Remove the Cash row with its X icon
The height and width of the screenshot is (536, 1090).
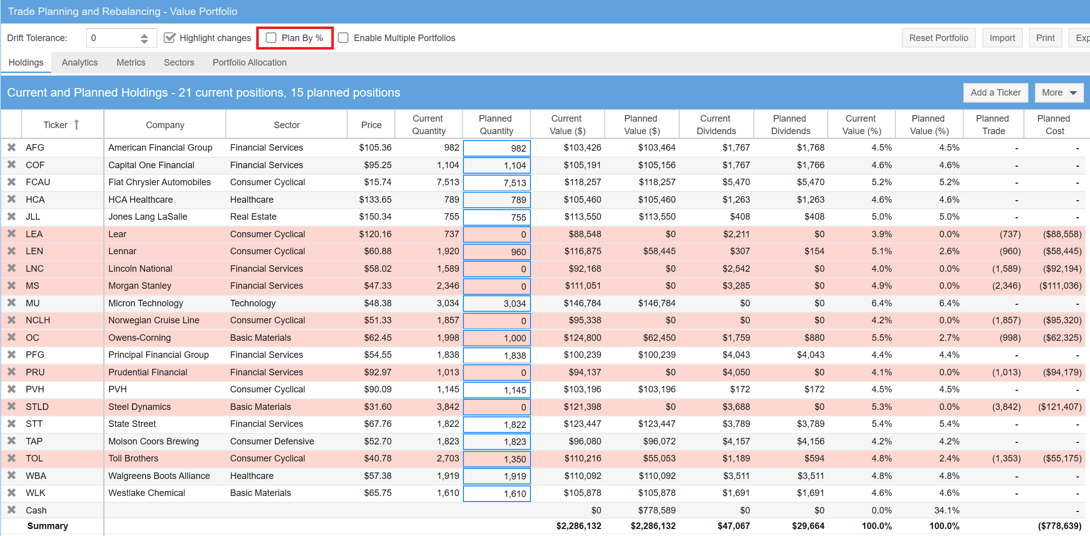12,510
